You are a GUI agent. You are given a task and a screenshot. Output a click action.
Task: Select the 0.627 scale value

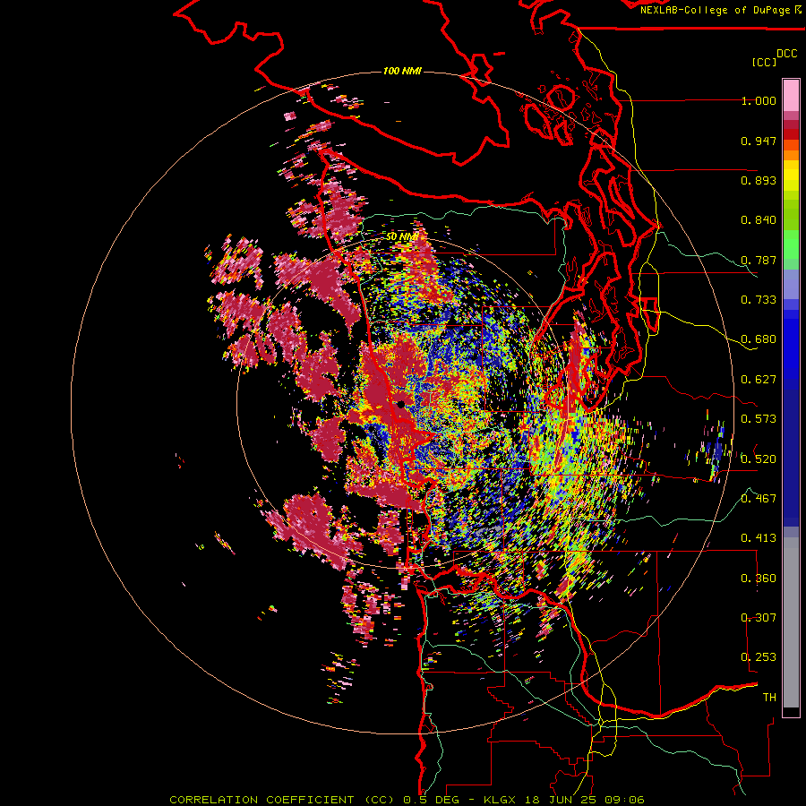[759, 380]
